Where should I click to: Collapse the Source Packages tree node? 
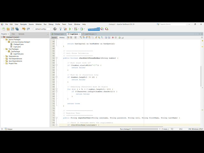pyautogui.click(x=4, y=40)
